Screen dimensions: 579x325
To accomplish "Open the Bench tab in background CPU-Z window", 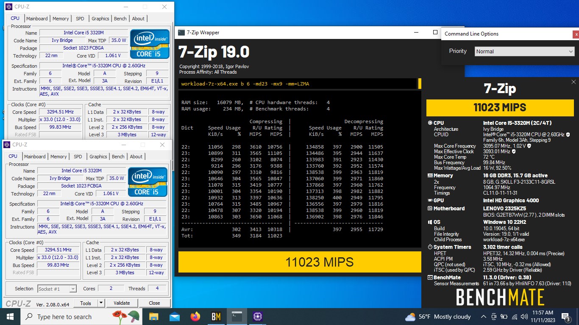I will click(x=120, y=19).
